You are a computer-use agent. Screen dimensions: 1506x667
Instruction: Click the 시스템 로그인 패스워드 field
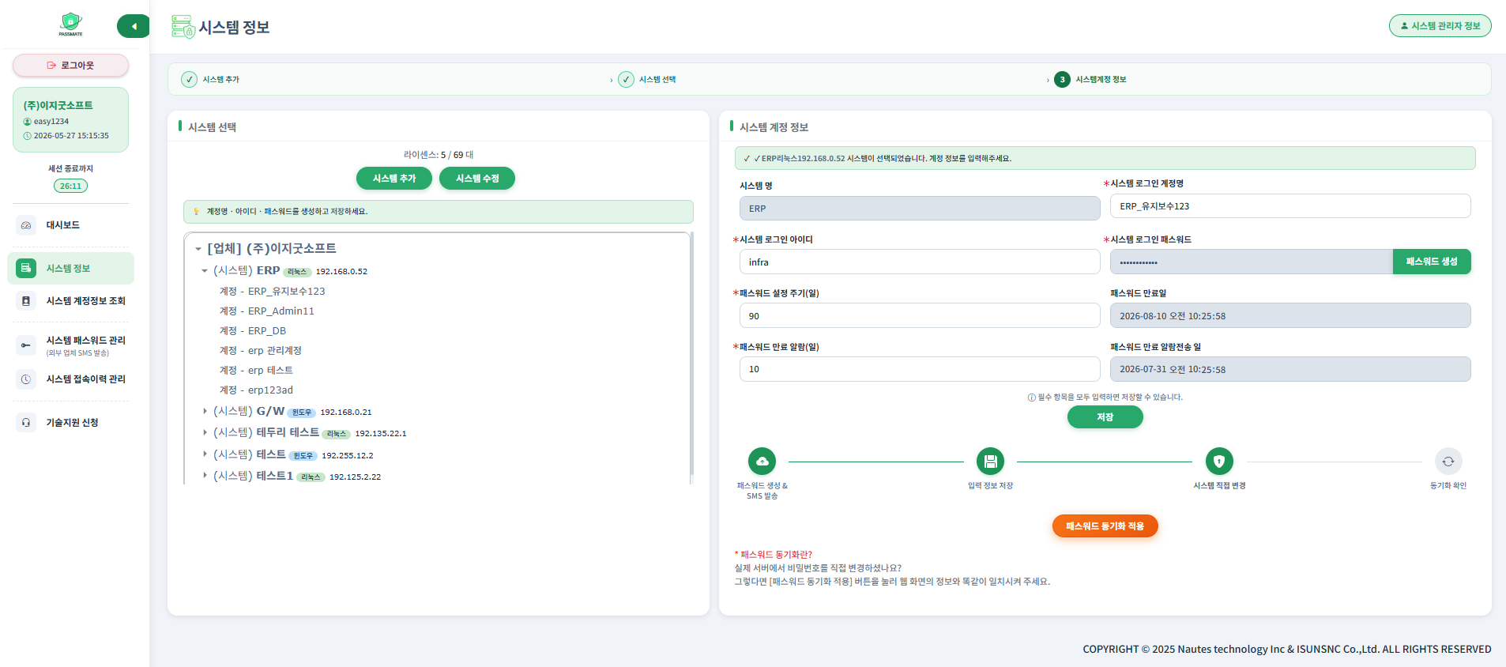[x=1252, y=262]
